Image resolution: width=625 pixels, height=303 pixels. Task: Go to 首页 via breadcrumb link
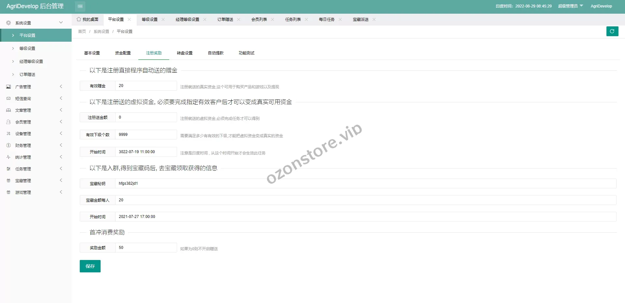(x=82, y=32)
